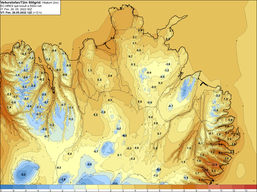Click the 1.3 temperature value
Image resolution: width=257 pixels, height=192 pixels.
(90, 70)
